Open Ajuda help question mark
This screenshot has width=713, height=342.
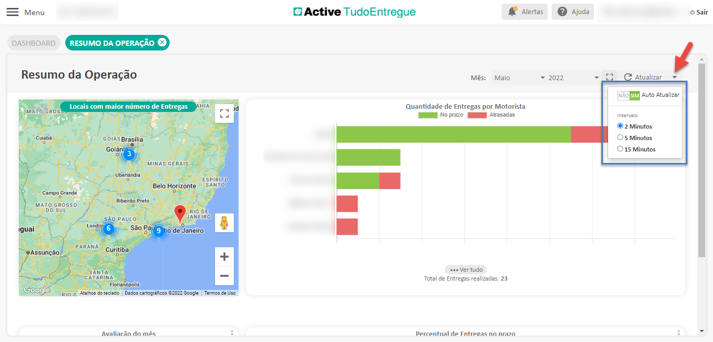pos(562,12)
